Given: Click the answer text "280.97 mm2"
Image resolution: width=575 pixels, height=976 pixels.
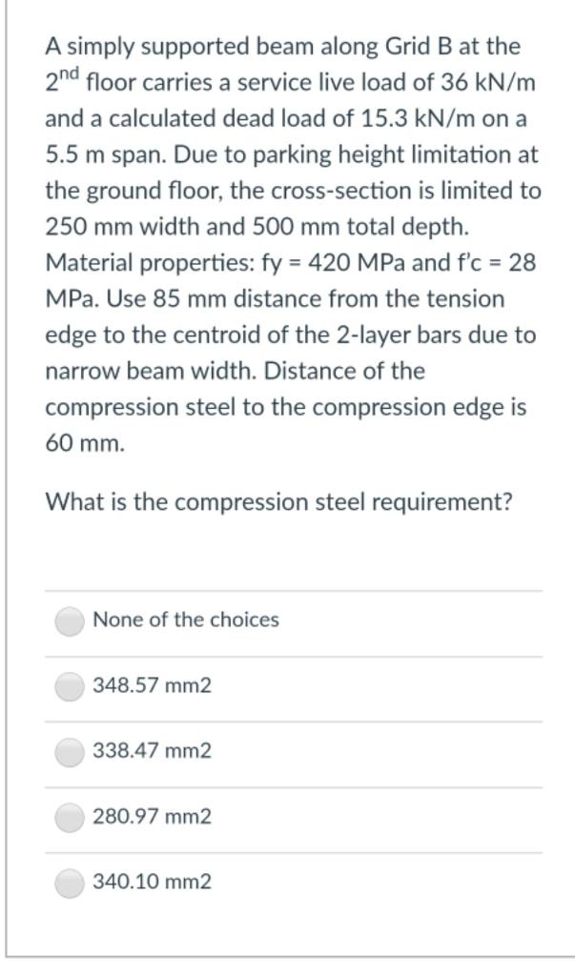Looking at the screenshot, I should [151, 816].
